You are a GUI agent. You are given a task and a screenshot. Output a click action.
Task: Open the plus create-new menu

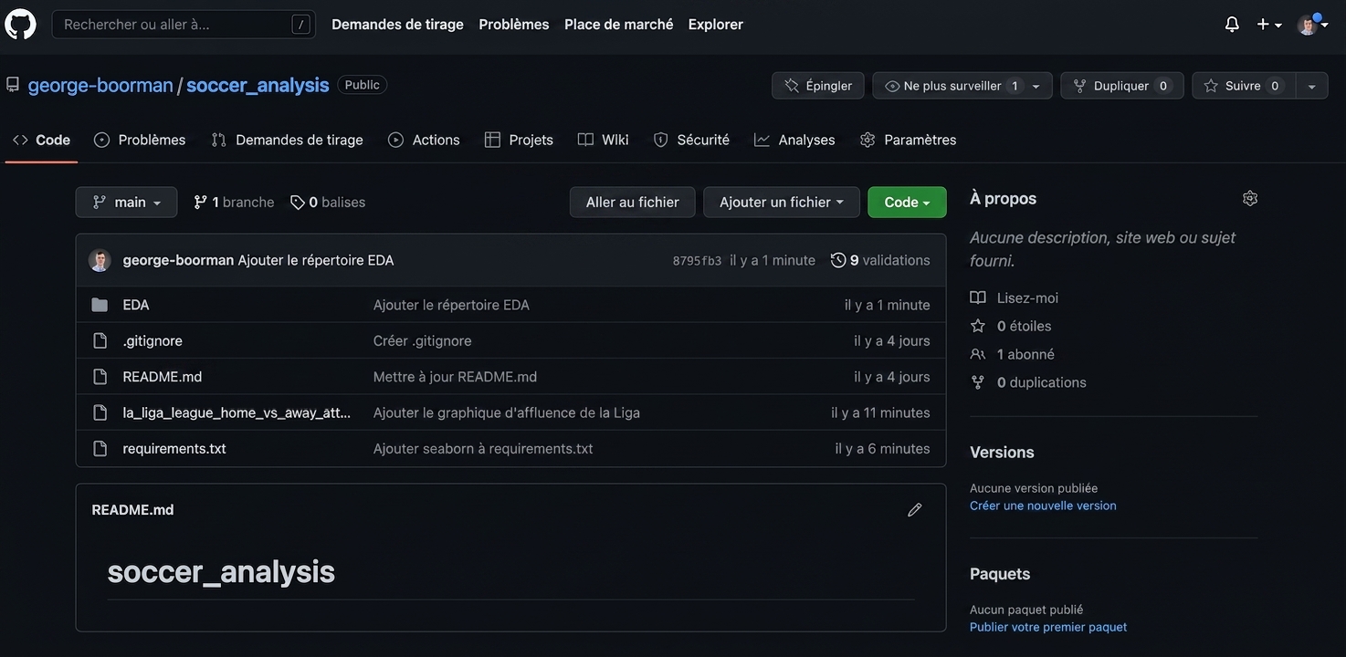pos(1268,25)
